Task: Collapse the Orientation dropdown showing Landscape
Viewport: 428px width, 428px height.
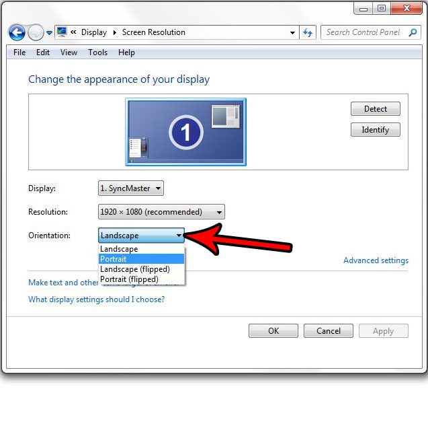Action: click(141, 236)
